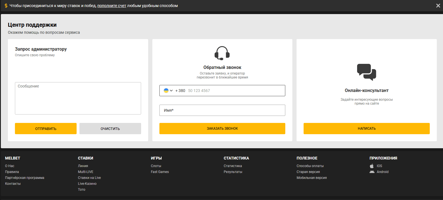Open Ставки на Live footer link
Screen dimensions: 443x200
[x=89, y=178]
